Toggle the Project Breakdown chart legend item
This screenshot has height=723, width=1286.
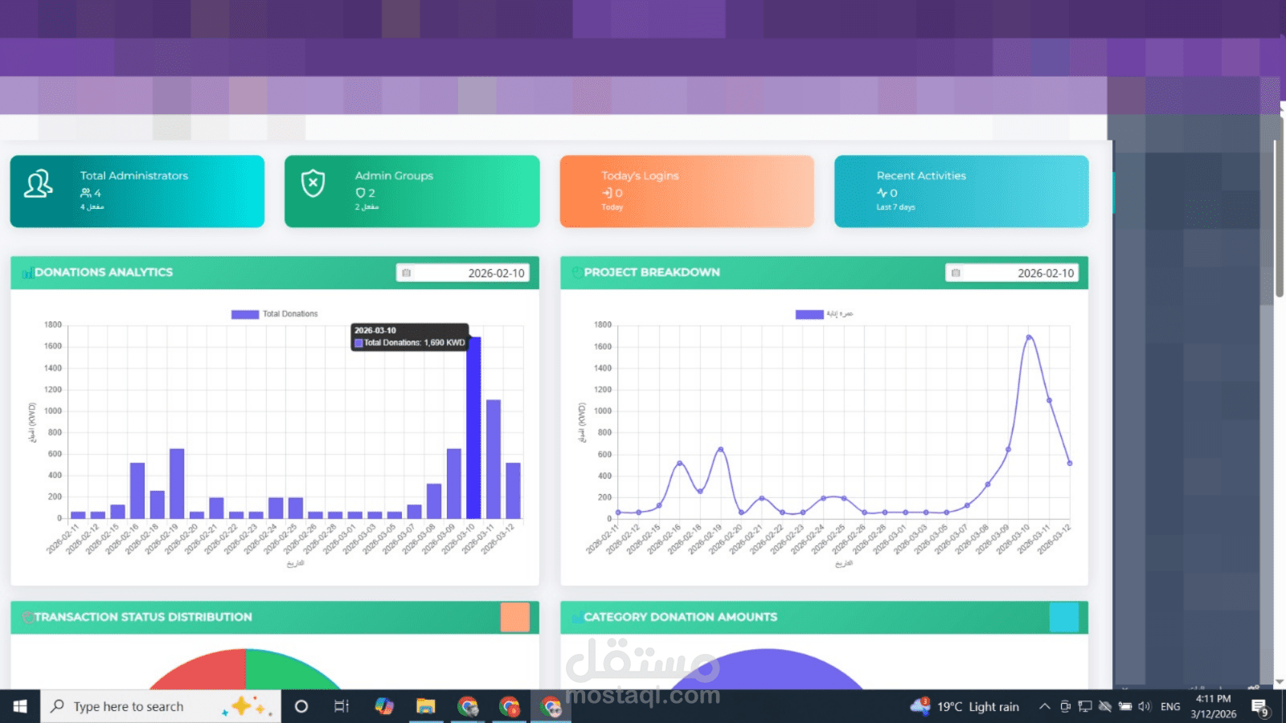[824, 314]
